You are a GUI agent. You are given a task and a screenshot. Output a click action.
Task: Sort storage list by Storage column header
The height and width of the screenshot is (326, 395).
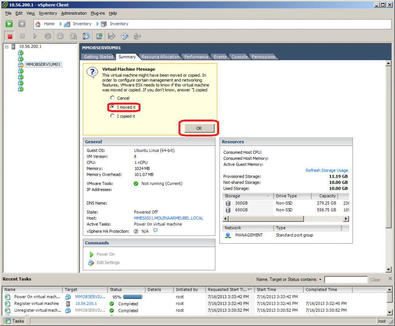[x=248, y=196]
